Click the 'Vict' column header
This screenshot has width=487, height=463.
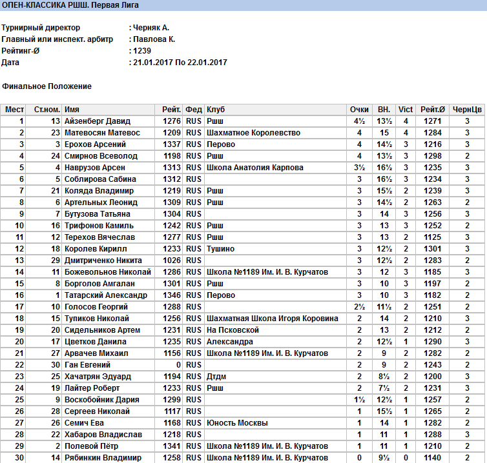tap(406, 110)
